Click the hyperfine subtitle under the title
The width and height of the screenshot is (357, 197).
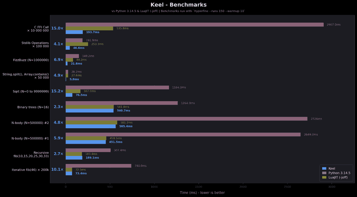point(178,11)
